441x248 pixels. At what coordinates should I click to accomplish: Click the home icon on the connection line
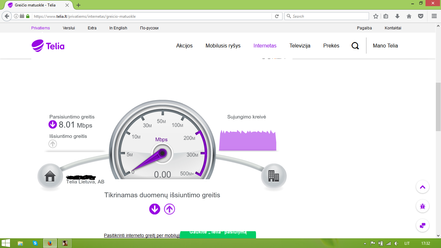[x=50, y=176]
